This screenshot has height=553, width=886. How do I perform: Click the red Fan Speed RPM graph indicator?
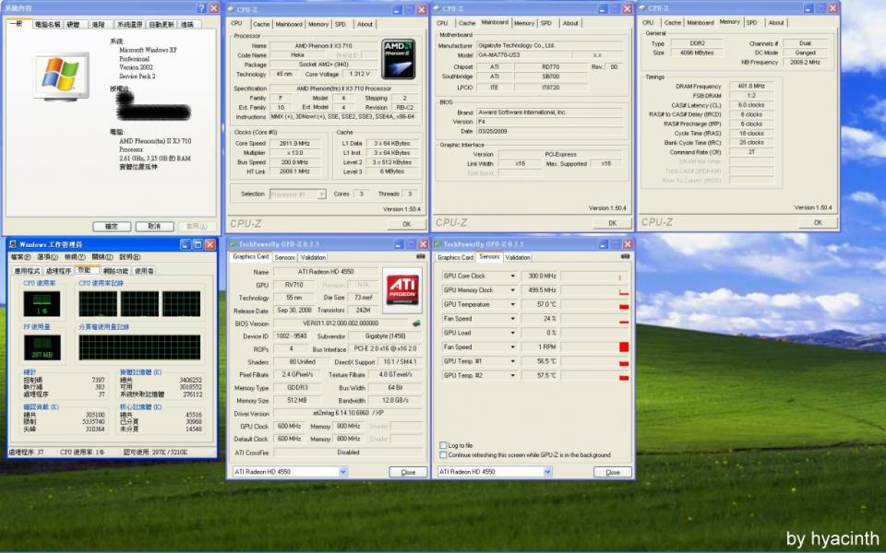coord(624,347)
